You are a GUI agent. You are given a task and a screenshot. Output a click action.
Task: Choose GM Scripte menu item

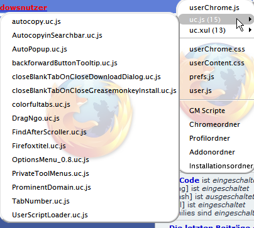207,111
